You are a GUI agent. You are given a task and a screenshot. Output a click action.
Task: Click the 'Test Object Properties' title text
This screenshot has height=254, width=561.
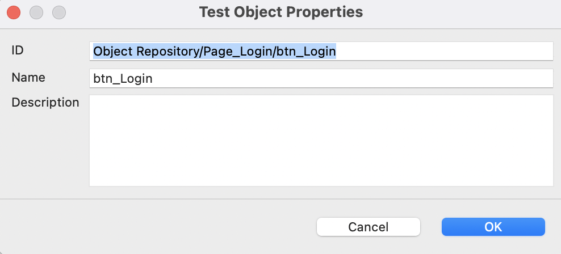(x=280, y=11)
